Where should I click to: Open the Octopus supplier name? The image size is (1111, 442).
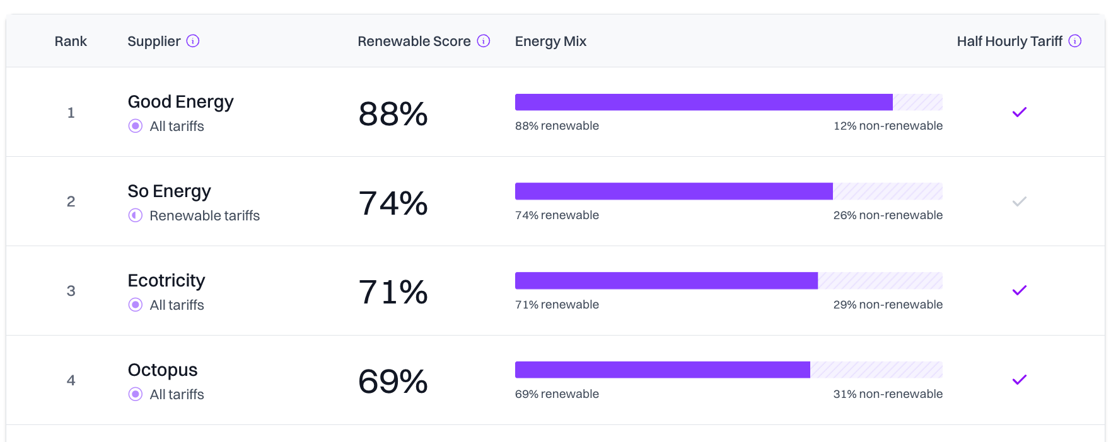coord(163,370)
